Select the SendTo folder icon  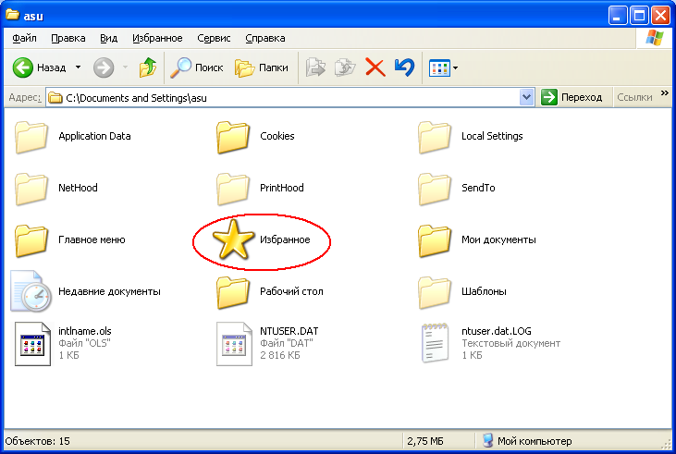point(434,189)
